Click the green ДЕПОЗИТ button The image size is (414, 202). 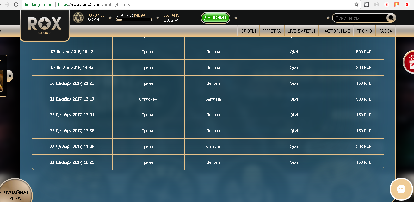click(215, 18)
